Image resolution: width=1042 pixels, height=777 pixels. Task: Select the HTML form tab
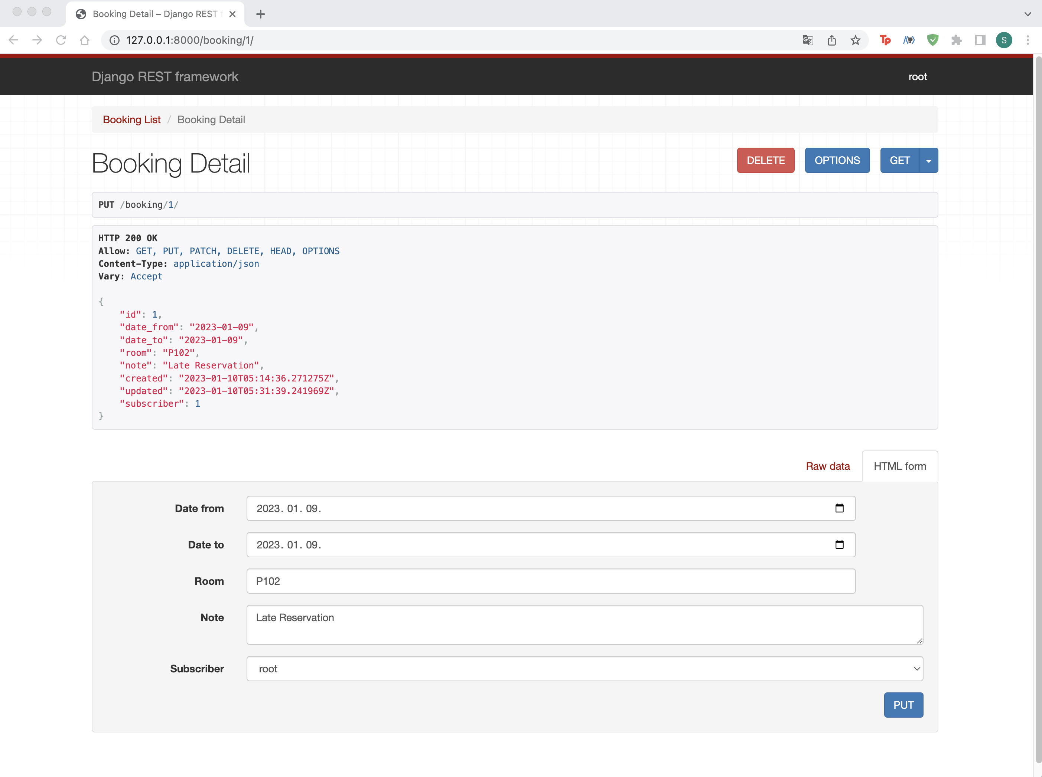point(899,466)
